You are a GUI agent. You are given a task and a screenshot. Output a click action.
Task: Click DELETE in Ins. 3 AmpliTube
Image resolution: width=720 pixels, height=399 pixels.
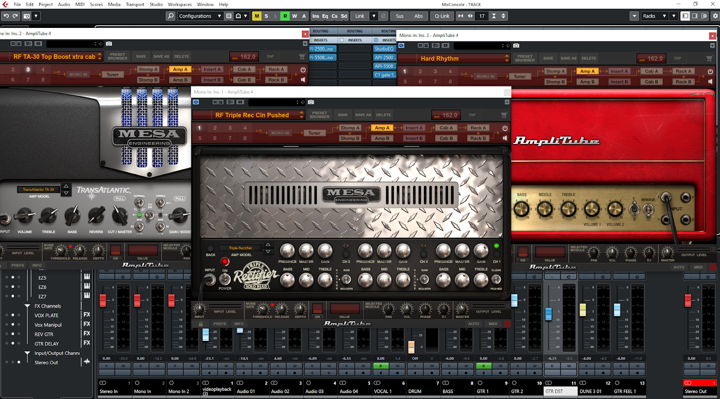point(589,59)
